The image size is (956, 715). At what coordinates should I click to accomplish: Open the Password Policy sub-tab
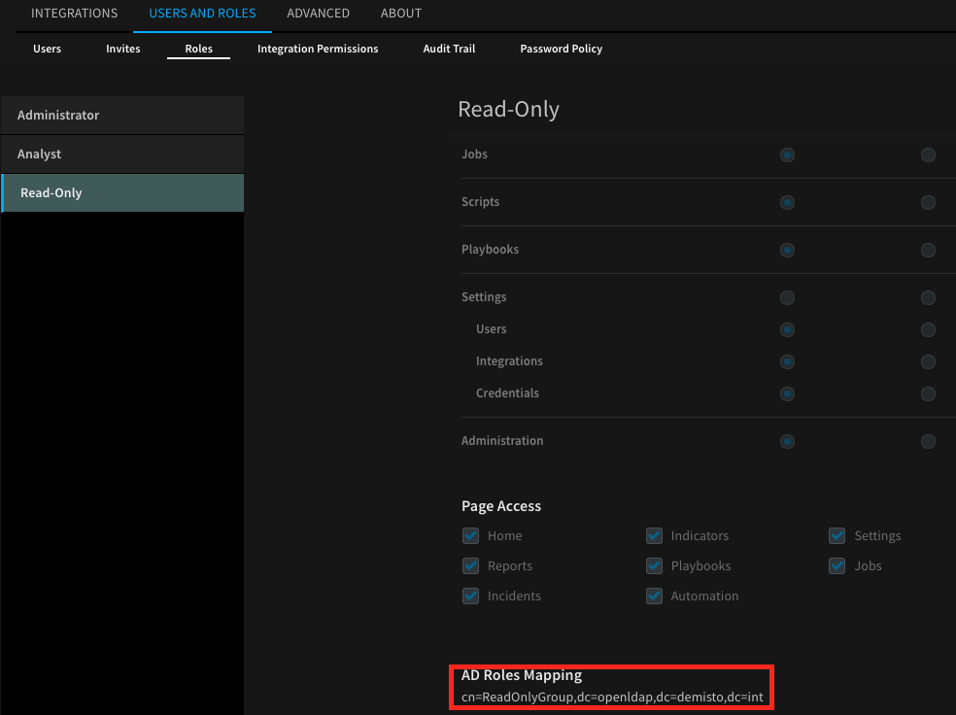(x=561, y=49)
